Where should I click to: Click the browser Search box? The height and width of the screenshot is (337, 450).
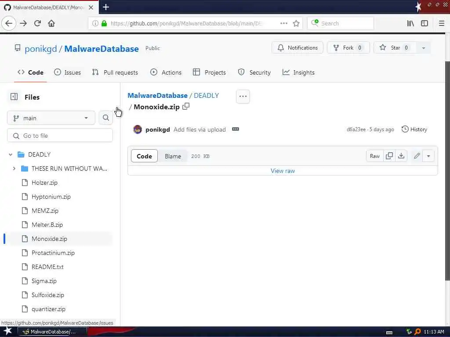[x=341, y=23]
